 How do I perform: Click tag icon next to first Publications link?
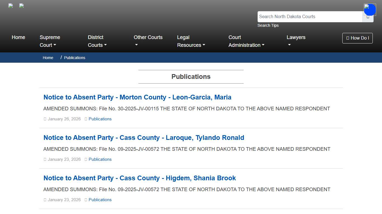tap(86, 119)
